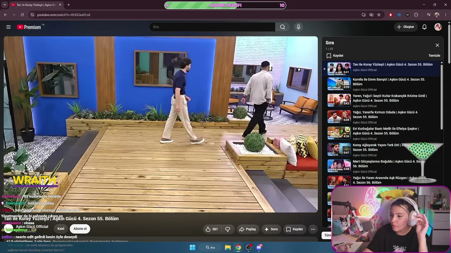The width and height of the screenshot is (451, 253).
Task: Close the Sıra queue panel
Action: point(437,45)
